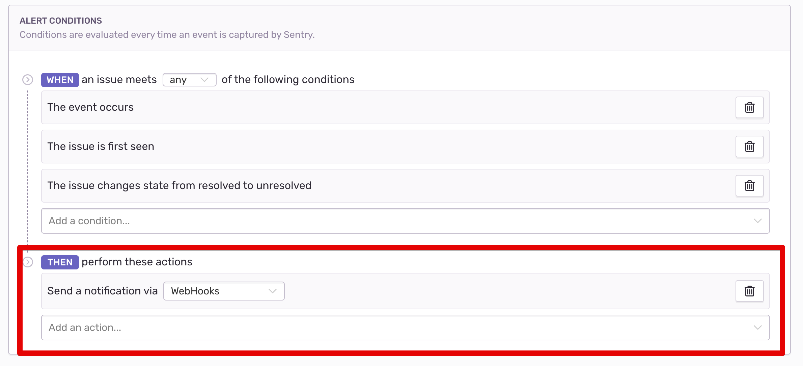
Task: Click the circled arrow beside WHEN
Action: [x=28, y=80]
